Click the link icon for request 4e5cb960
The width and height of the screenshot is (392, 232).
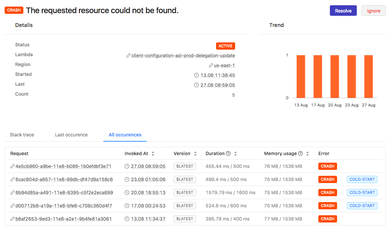pos(12,166)
